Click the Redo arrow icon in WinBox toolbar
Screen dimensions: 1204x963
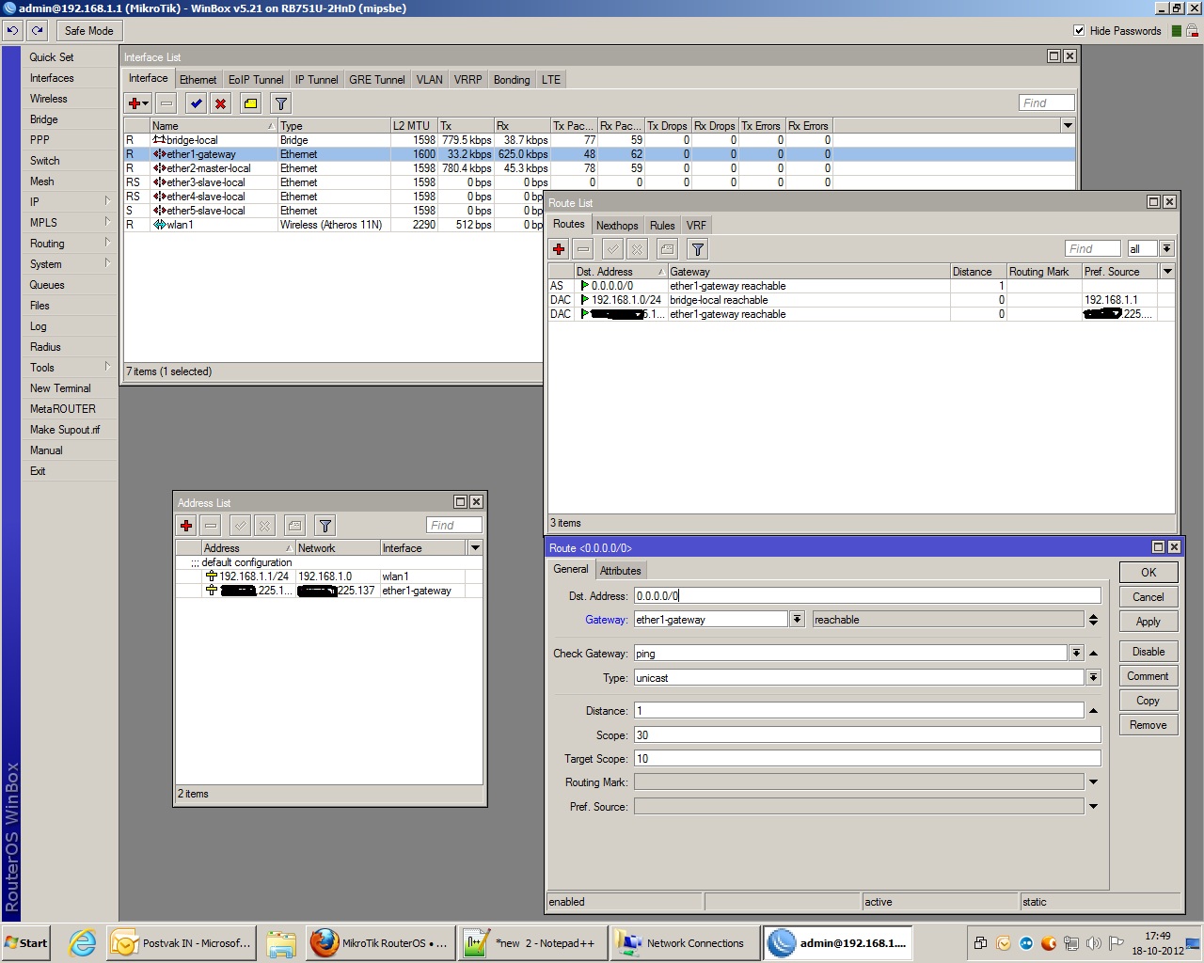(38, 31)
